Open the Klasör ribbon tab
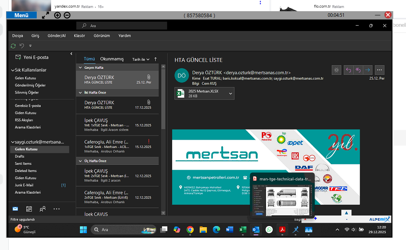 point(79,36)
